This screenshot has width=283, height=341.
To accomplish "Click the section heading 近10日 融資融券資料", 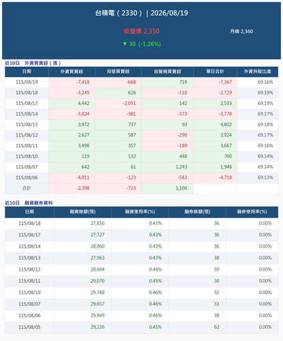I will click(x=29, y=203).
